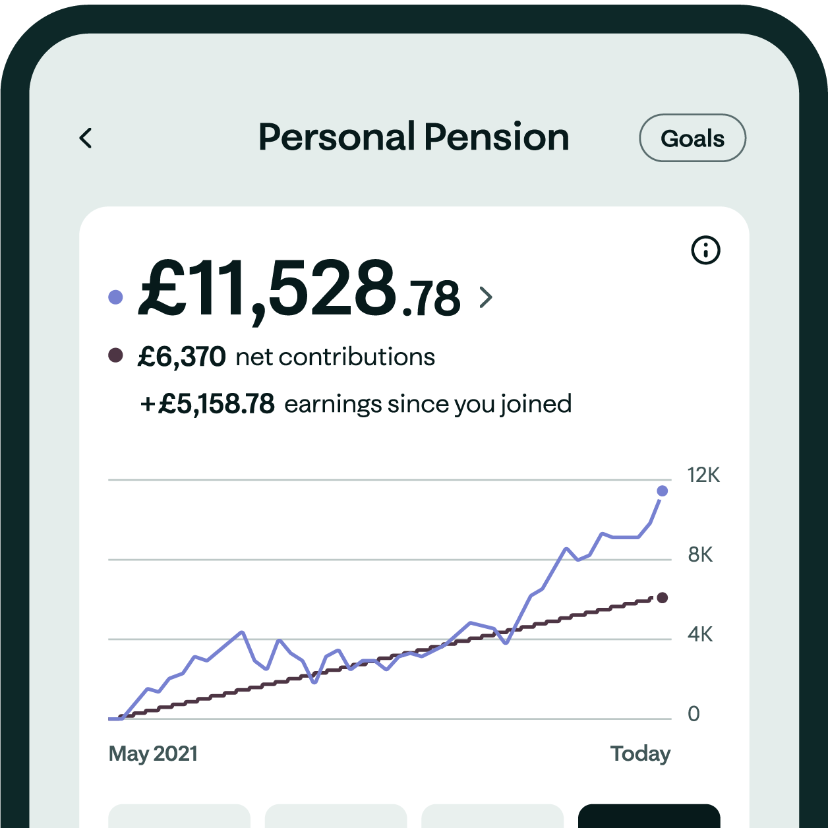Click the 8K axis label
828x828 pixels.
pos(700,555)
